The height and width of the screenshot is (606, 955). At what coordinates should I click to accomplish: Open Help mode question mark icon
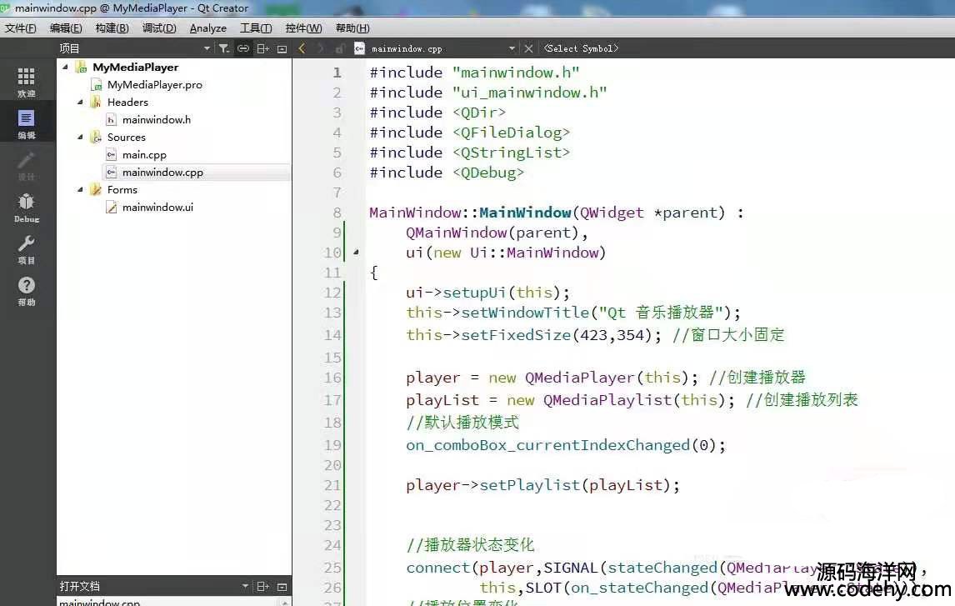(x=26, y=291)
